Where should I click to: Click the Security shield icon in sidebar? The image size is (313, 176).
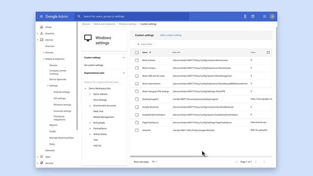[42, 163]
